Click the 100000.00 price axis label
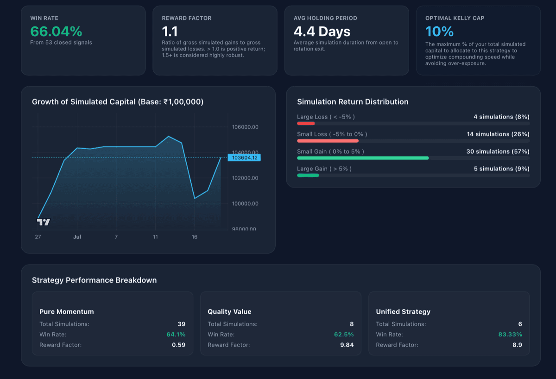Screen dimensions: 556x379 [x=245, y=203]
